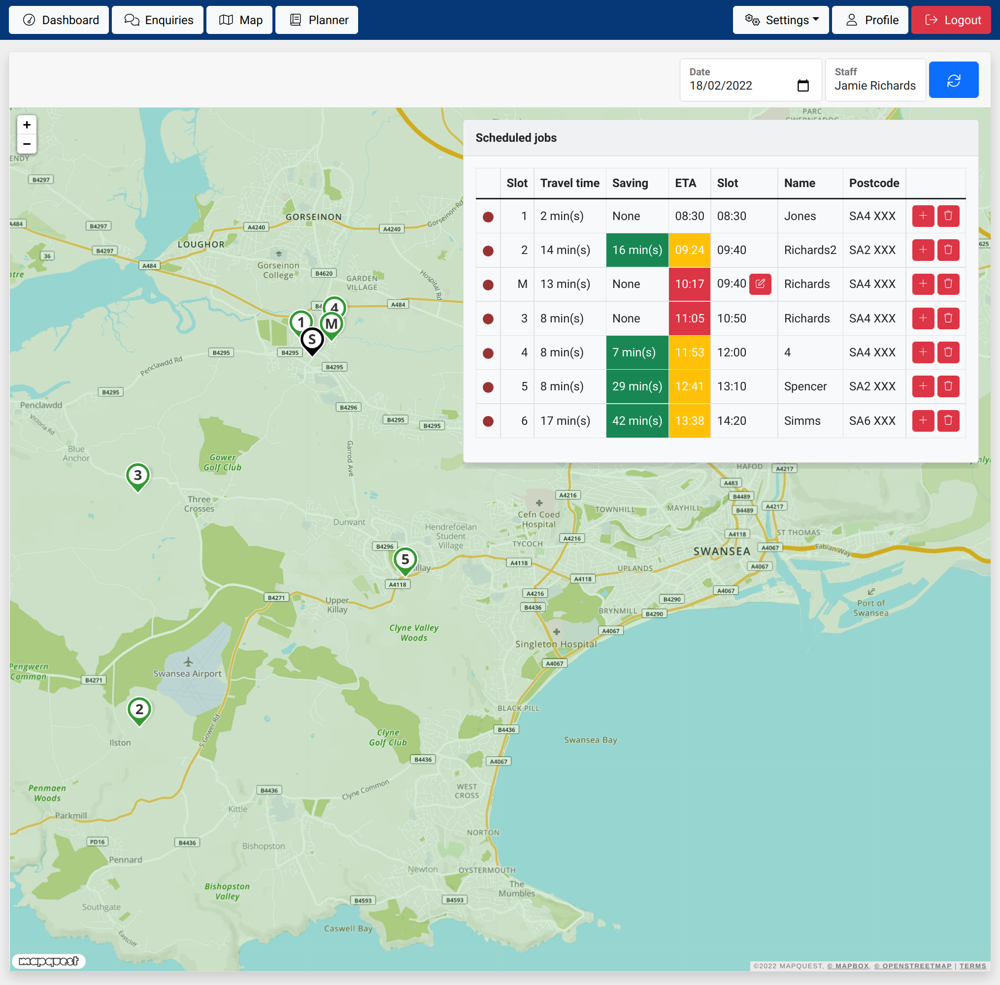1000x985 pixels.
Task: Add a job after the slot 4 row
Action: (x=923, y=352)
